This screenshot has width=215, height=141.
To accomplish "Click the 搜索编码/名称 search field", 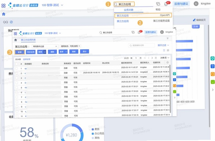I will pos(142,45).
